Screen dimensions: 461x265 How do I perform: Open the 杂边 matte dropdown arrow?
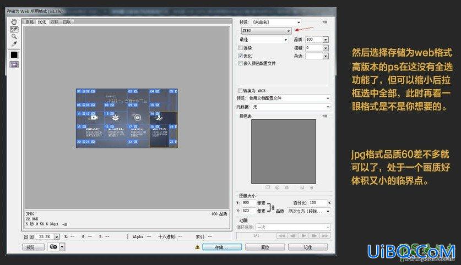coord(326,56)
